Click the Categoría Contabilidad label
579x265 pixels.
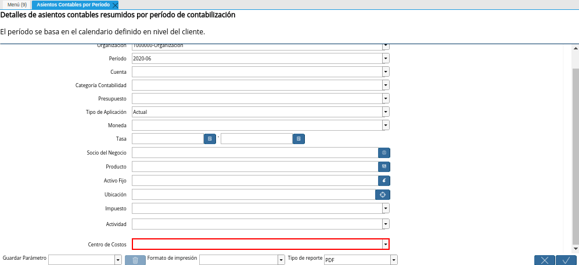point(101,85)
